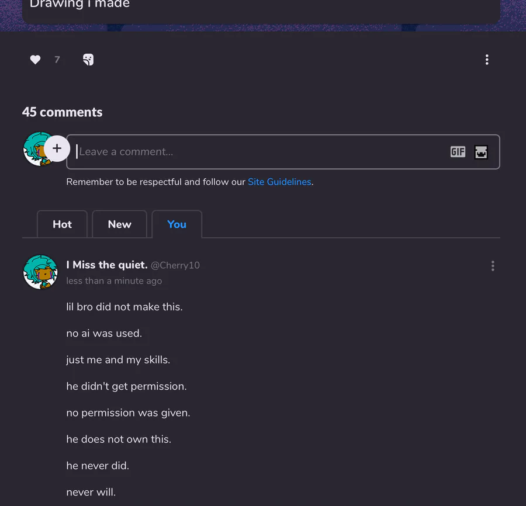Click the avatar beside the Cherry10 comment
This screenshot has height=506, width=526.
(x=40, y=272)
